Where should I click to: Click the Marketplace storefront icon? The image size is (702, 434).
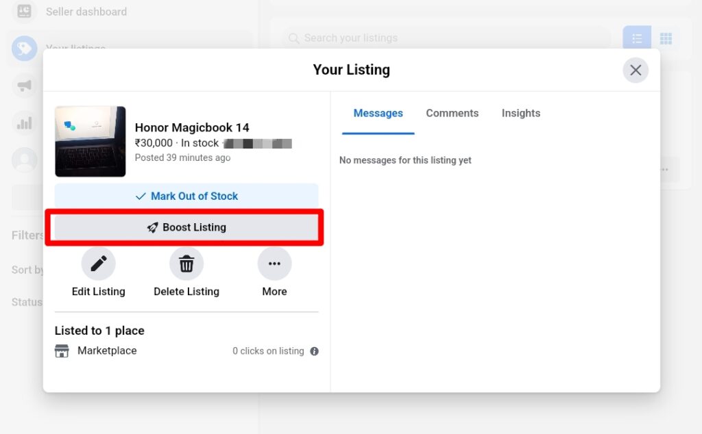(62, 351)
